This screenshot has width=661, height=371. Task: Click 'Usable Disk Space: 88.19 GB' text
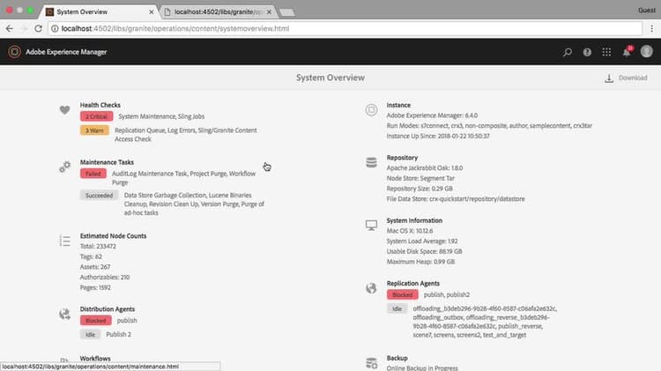point(424,251)
